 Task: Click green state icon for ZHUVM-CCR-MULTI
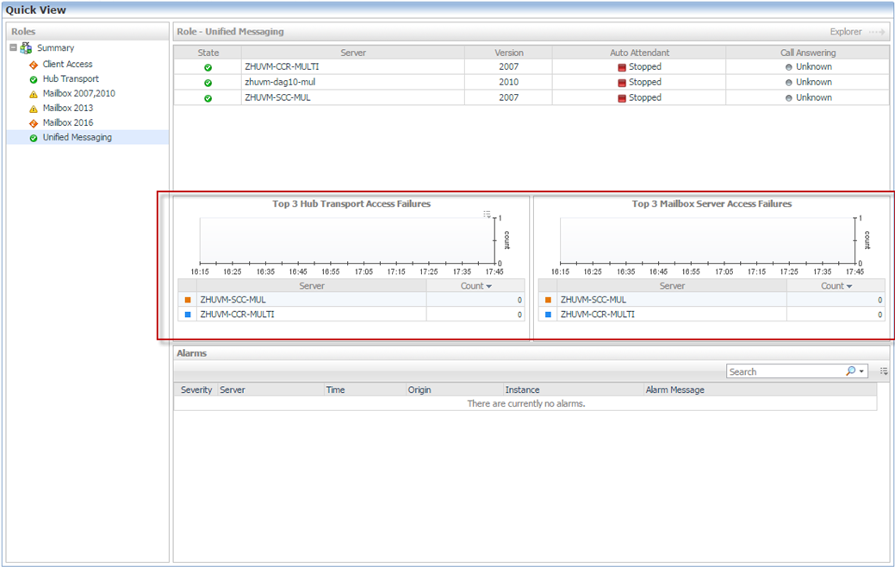(208, 67)
